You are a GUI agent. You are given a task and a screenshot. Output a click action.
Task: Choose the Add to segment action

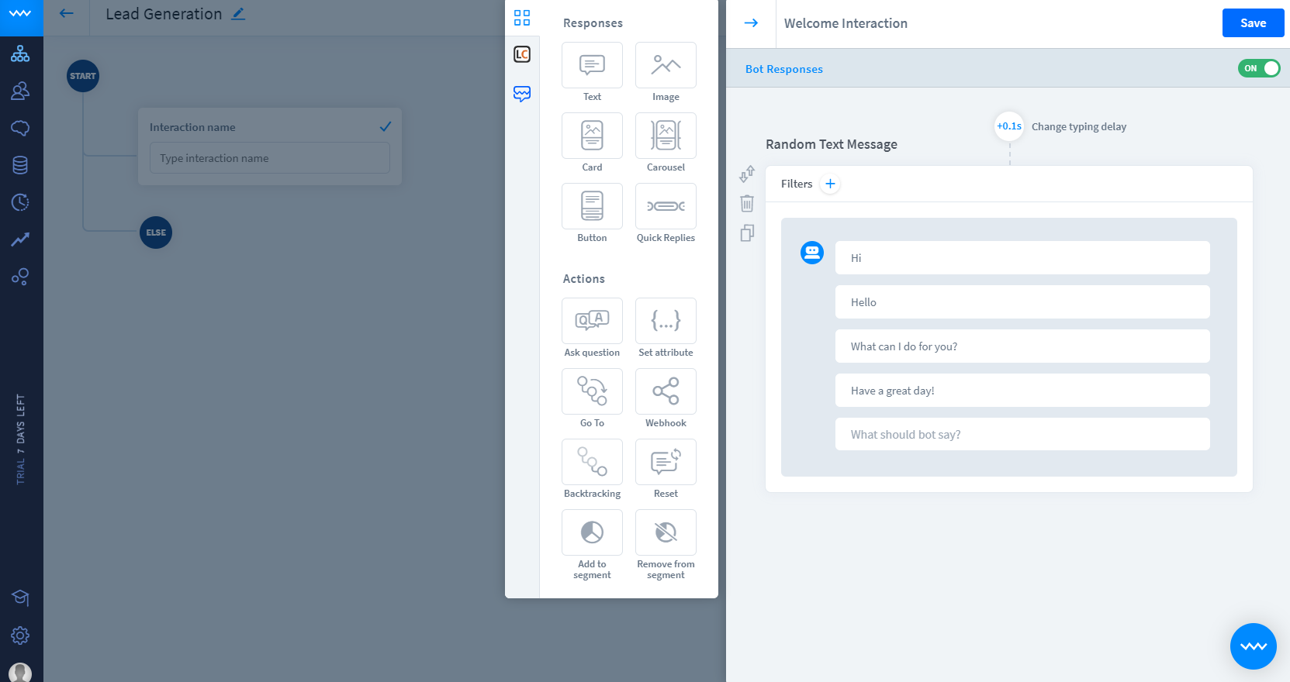(x=592, y=532)
